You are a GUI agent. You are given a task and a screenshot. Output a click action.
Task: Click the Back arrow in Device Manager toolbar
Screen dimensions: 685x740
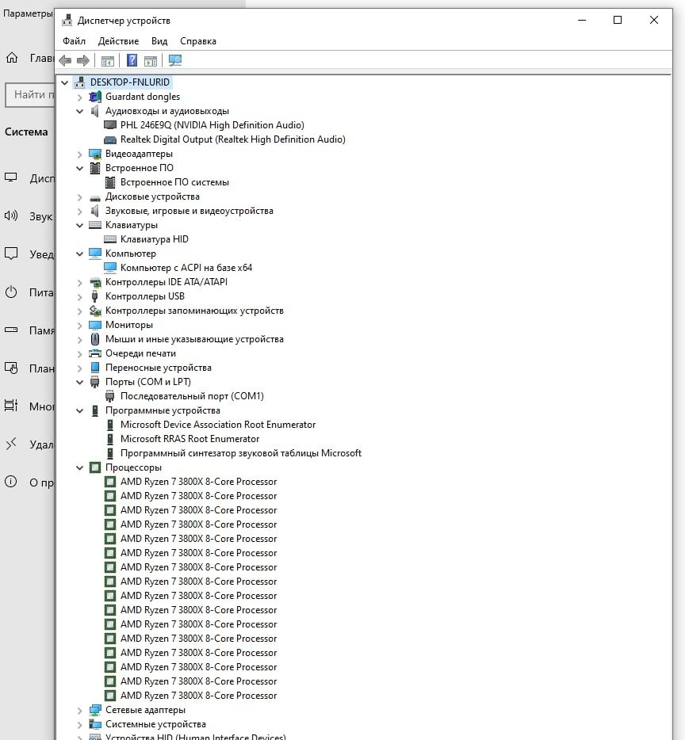tap(65, 60)
